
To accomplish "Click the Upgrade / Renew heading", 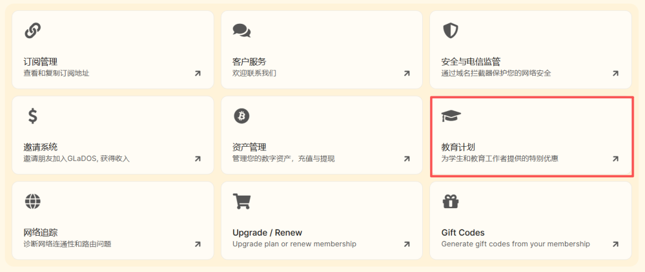I will 267,233.
